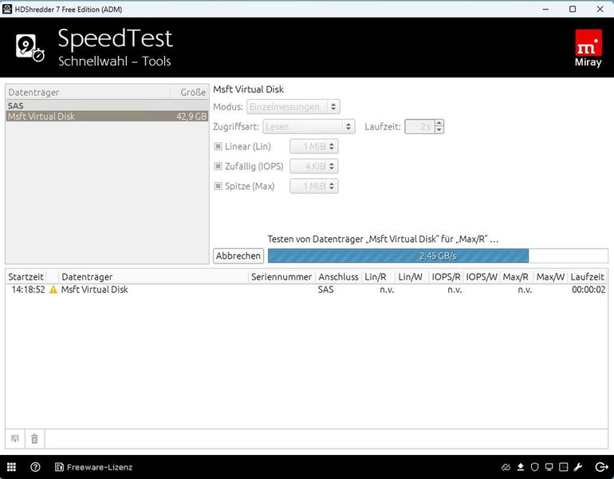The height and width of the screenshot is (479, 614).
Task: Open the Freeware-Lizenz license info
Action: point(93,467)
